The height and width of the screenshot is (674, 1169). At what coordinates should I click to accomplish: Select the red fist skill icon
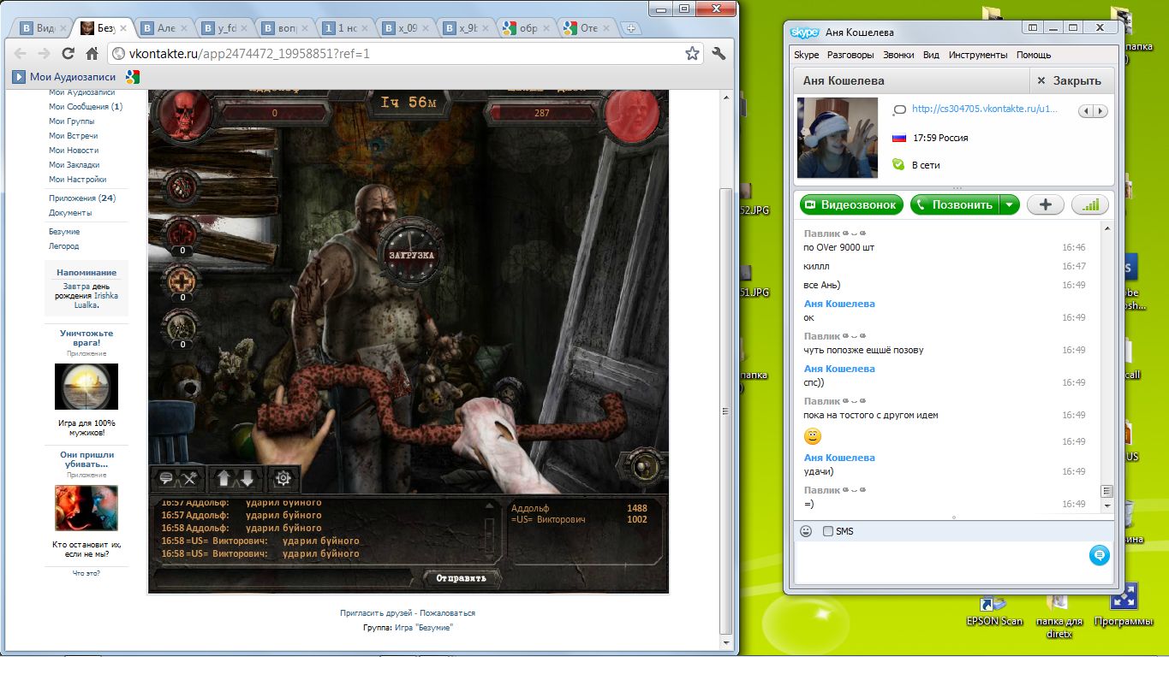(x=181, y=233)
